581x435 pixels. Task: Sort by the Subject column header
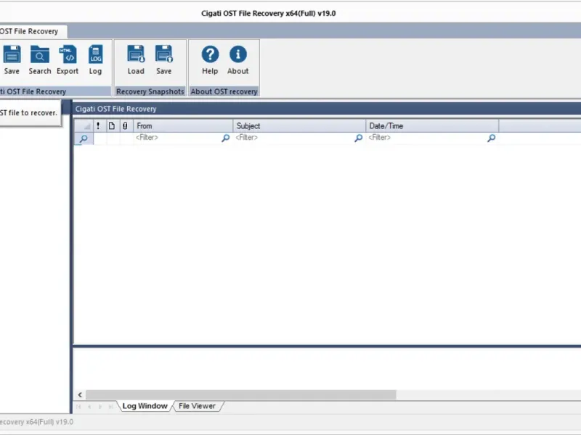[x=299, y=125]
